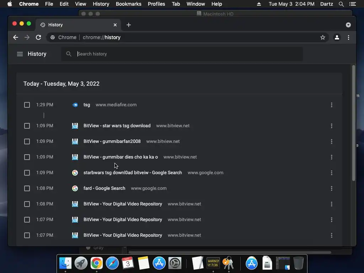Open a new tab with the plus button

(x=129, y=25)
